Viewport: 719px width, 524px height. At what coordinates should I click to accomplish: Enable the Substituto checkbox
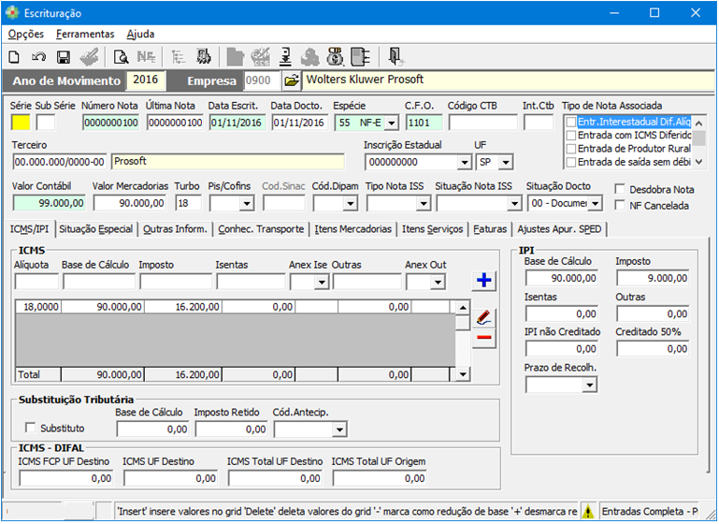point(32,429)
